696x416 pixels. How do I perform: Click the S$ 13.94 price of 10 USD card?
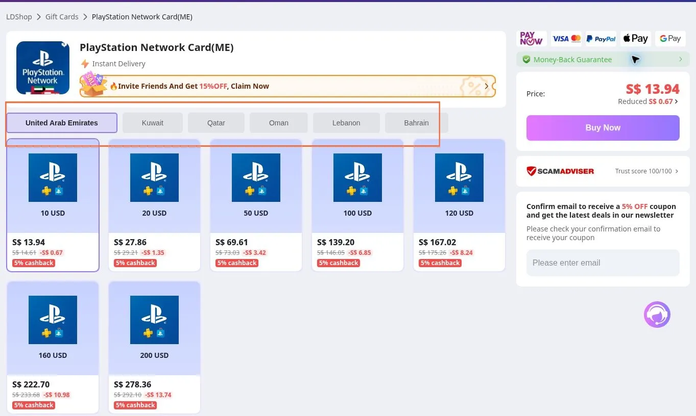(29, 242)
